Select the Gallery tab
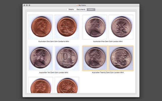The width and height of the screenshot is (162, 101). [91, 10]
